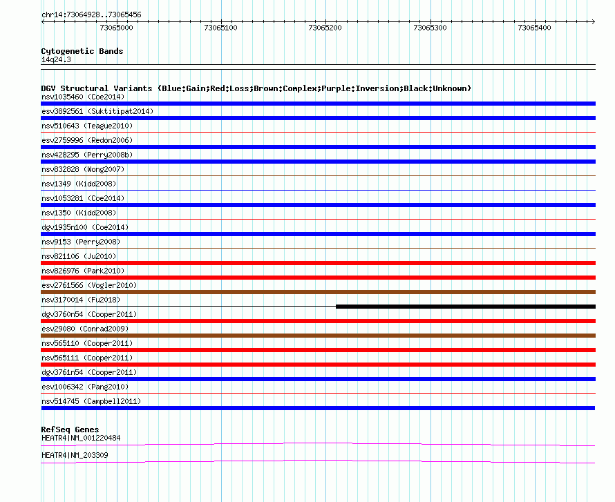This screenshot has height=502, width=615.
Task: Click the brown esv29080 variant bar
Action: (x=318, y=336)
